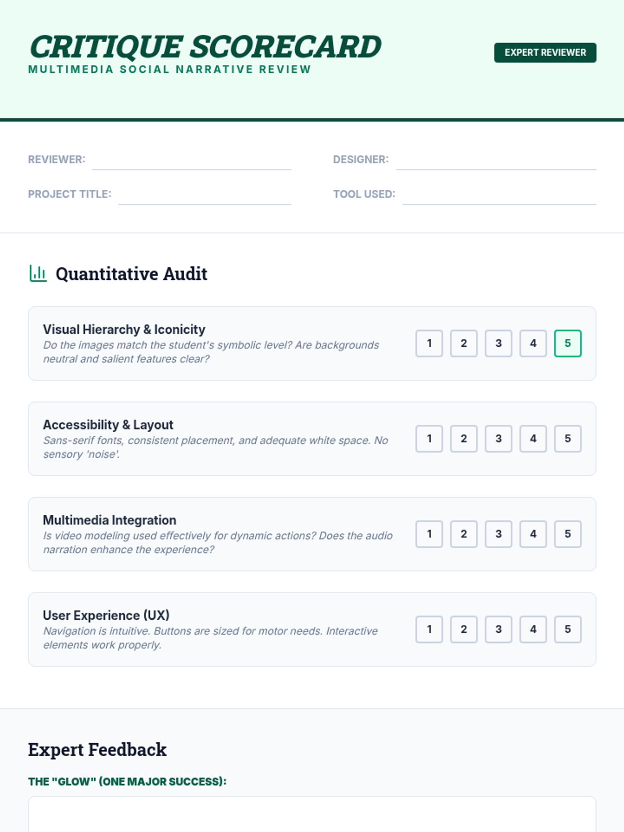Click the bar chart icon beside Quantitative Audit
The image size is (624, 832).
click(38, 274)
